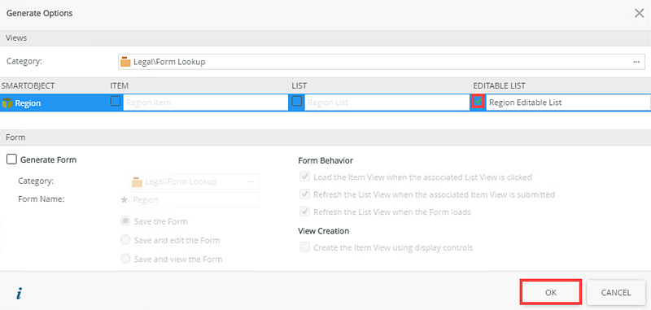Uncheck the Editable List checkbox for Region

coord(478,101)
